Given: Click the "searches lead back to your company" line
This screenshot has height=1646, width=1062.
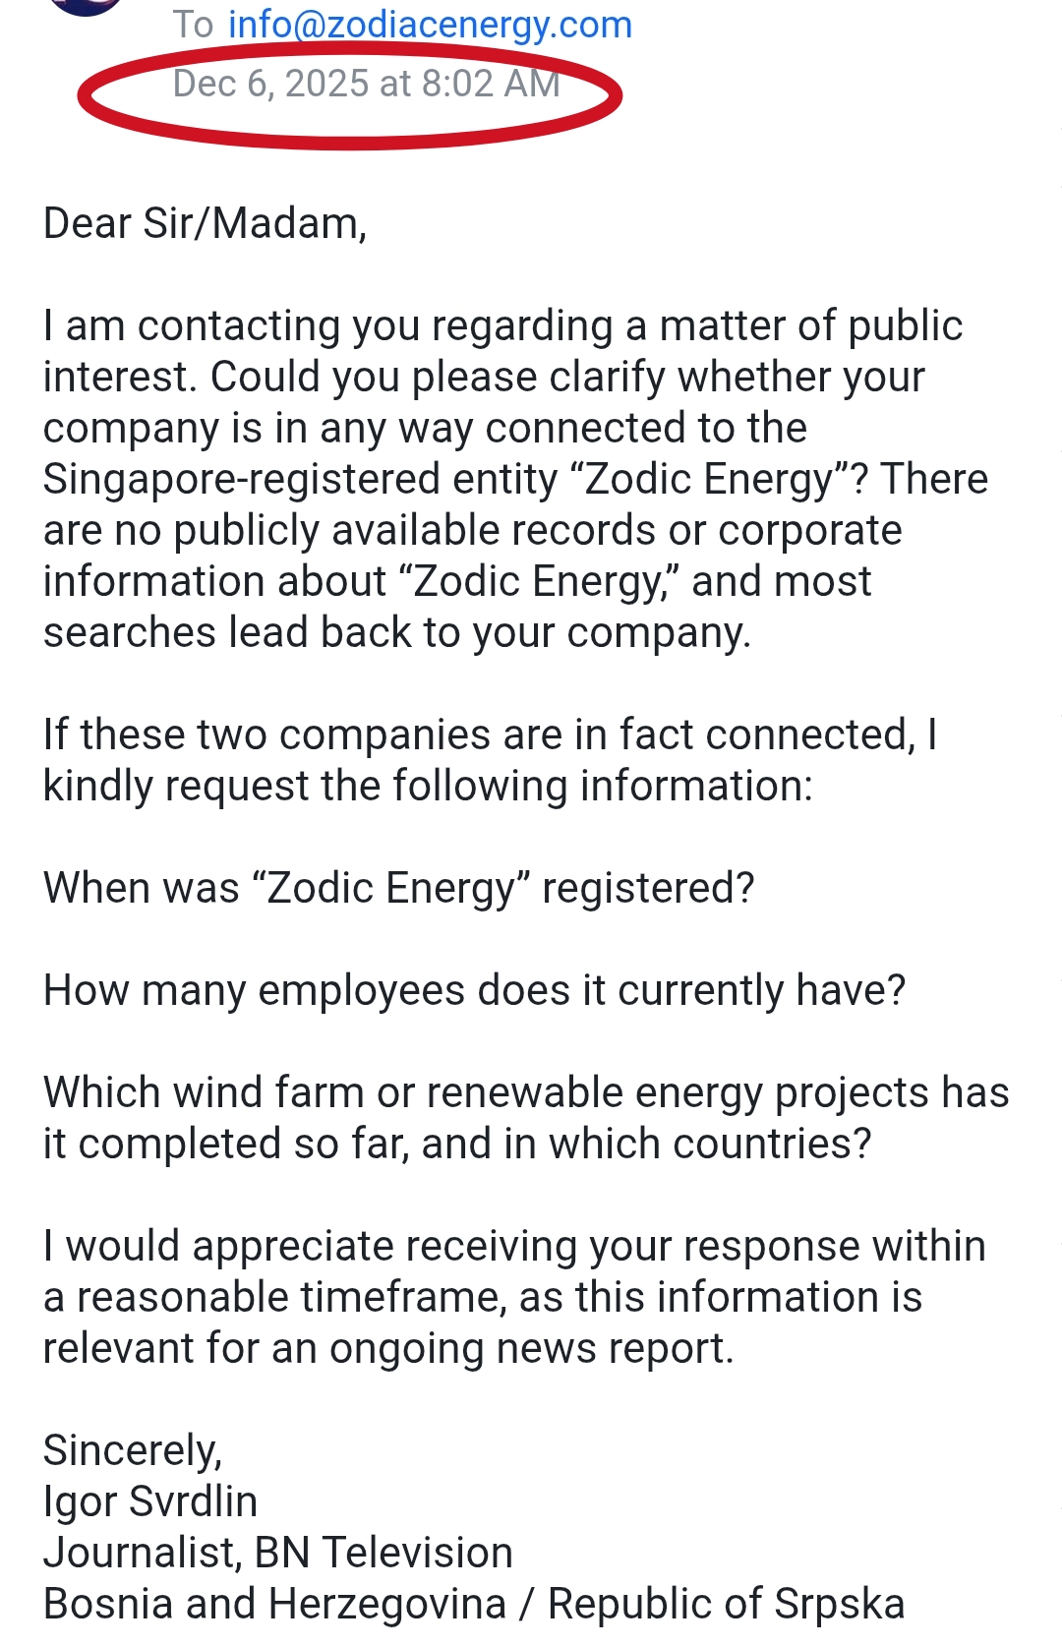Looking at the screenshot, I should (396, 632).
